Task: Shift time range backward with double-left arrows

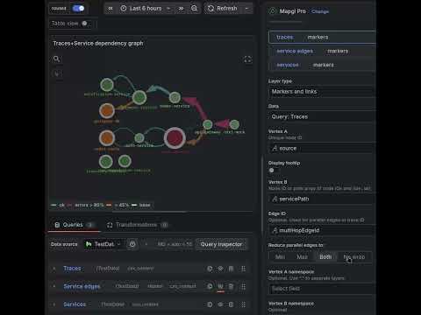Action: tap(111, 9)
